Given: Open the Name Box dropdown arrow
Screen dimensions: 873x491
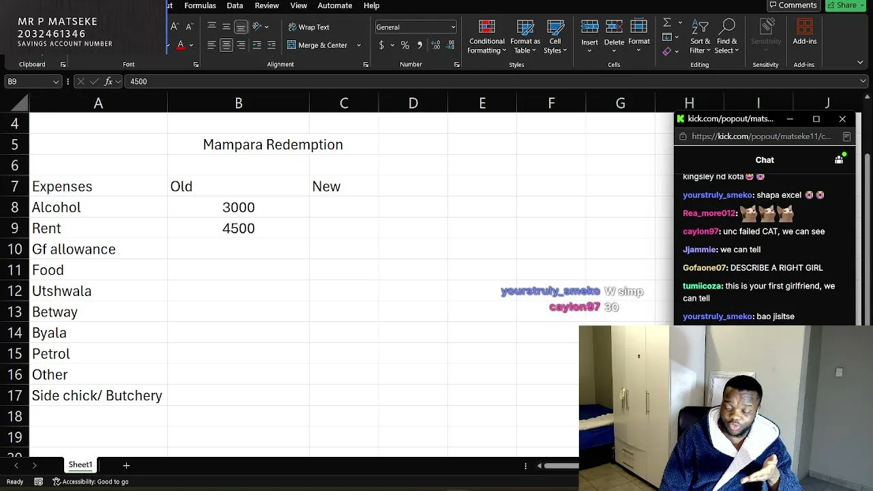Looking at the screenshot, I should 56,82.
